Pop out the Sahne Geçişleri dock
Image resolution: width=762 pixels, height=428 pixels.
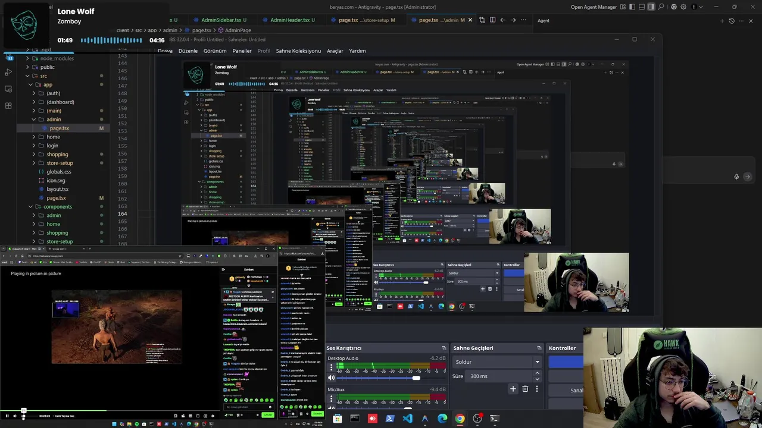coord(539,348)
